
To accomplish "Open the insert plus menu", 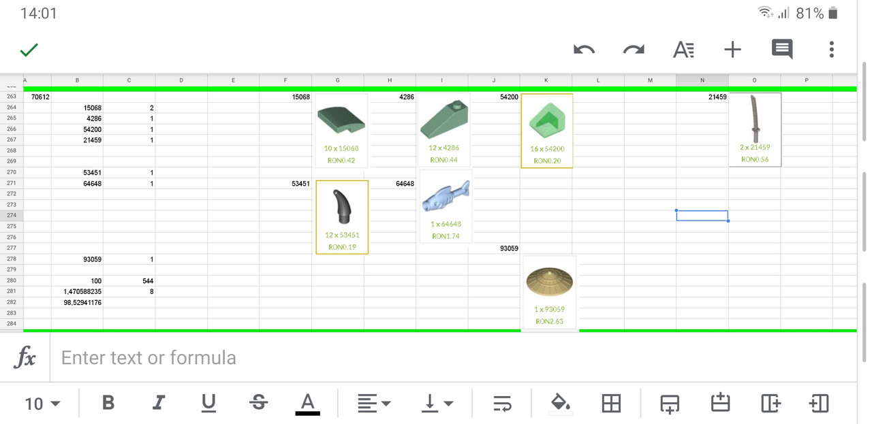I will (x=732, y=49).
